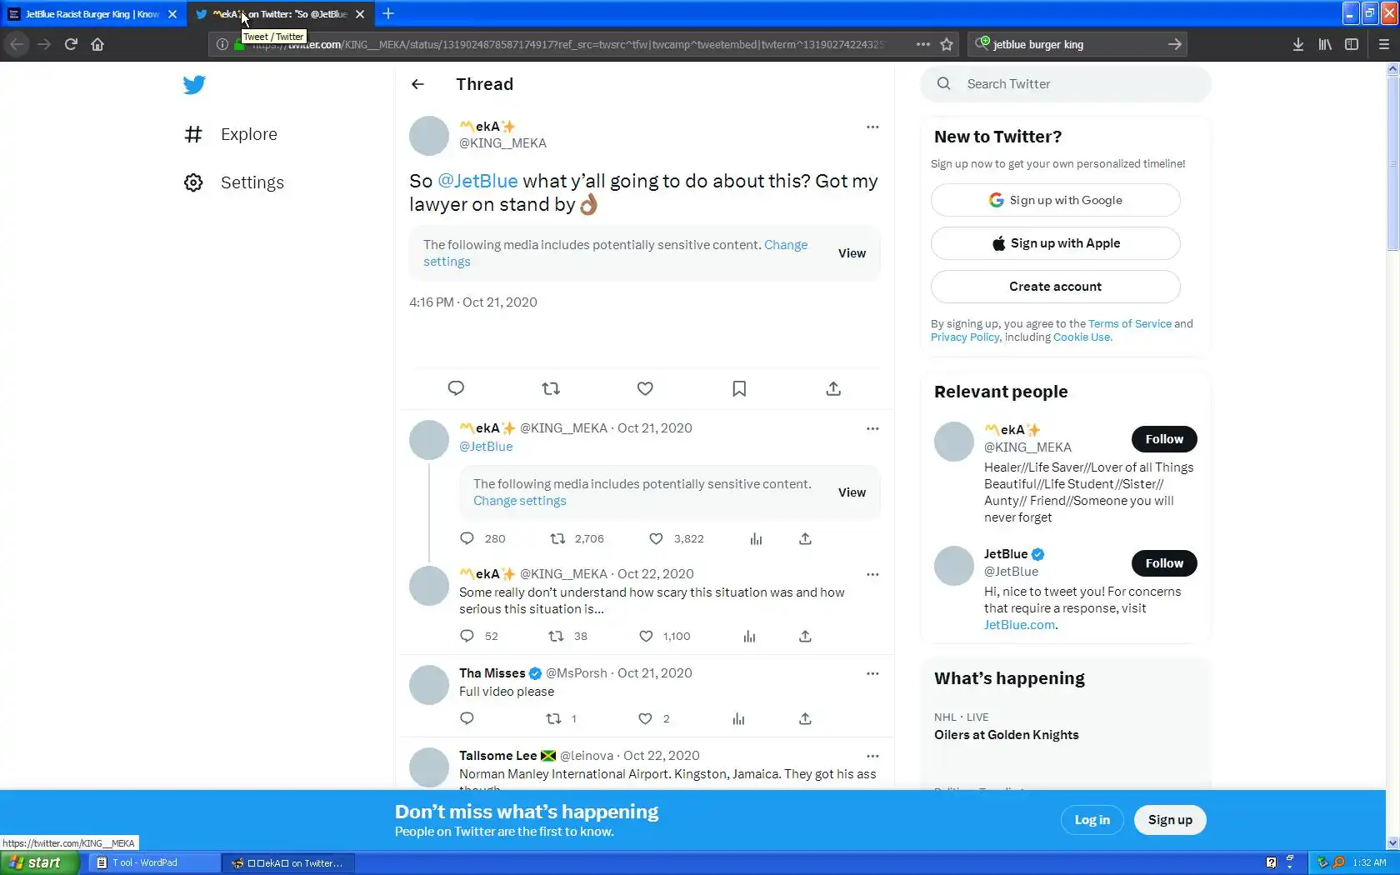Click the Search Twitter field
This screenshot has width=1400, height=875.
coord(1066,84)
